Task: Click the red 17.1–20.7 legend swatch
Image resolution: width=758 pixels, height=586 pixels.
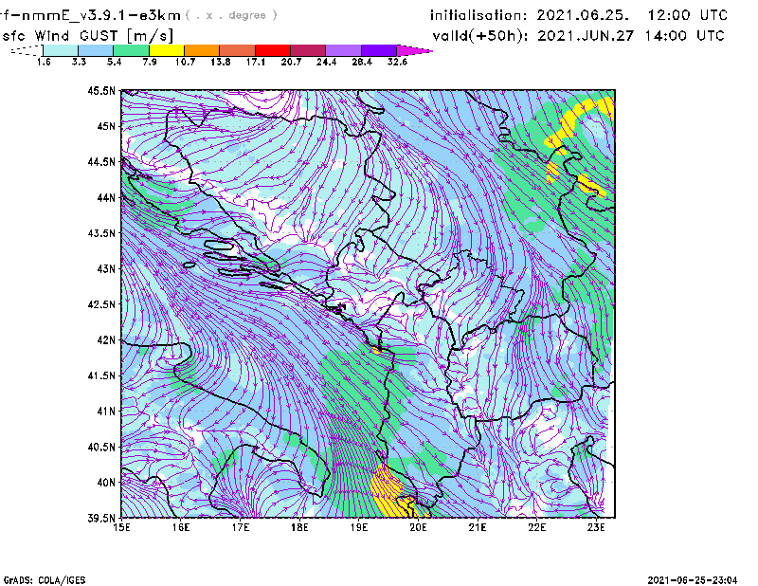Action: (x=273, y=49)
